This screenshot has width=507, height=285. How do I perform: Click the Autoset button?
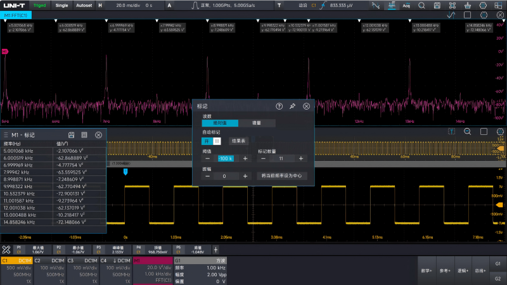[x=84, y=6]
